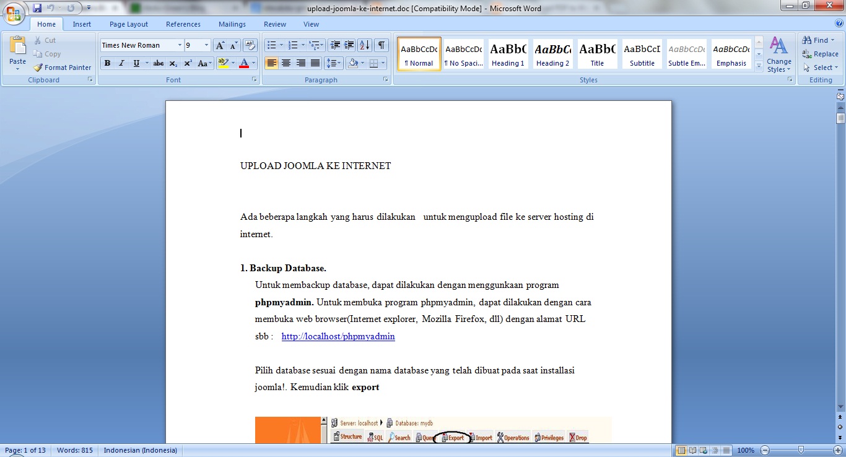
Task: Apply numbering to the paragraph
Action: [x=293, y=45]
